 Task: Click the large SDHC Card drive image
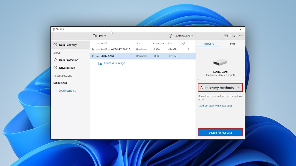220,62
